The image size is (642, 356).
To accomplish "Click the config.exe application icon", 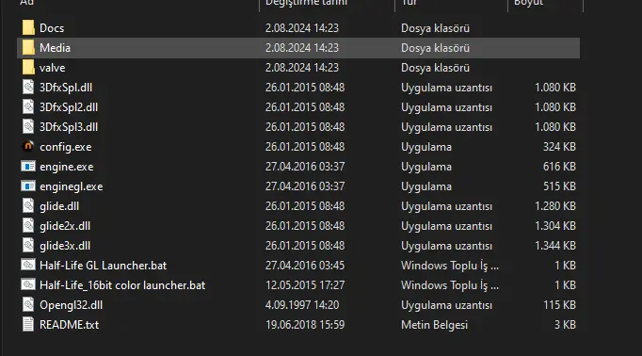I will click(x=28, y=146).
